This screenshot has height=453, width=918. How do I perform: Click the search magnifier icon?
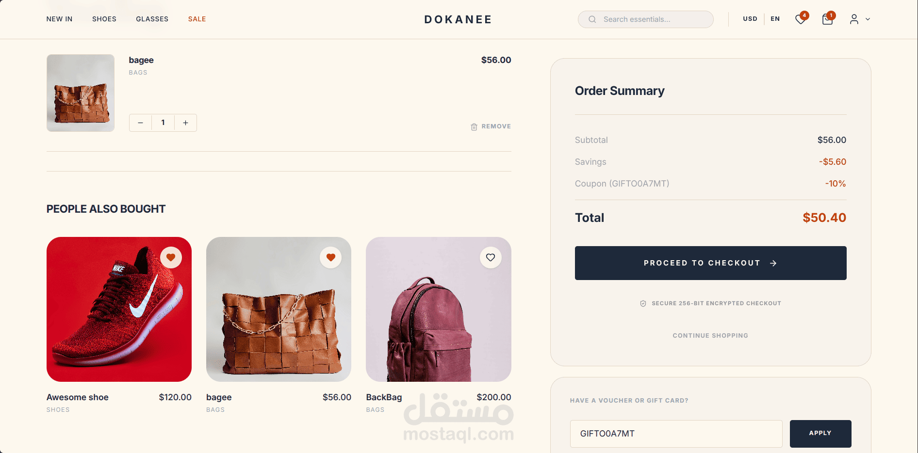592,19
